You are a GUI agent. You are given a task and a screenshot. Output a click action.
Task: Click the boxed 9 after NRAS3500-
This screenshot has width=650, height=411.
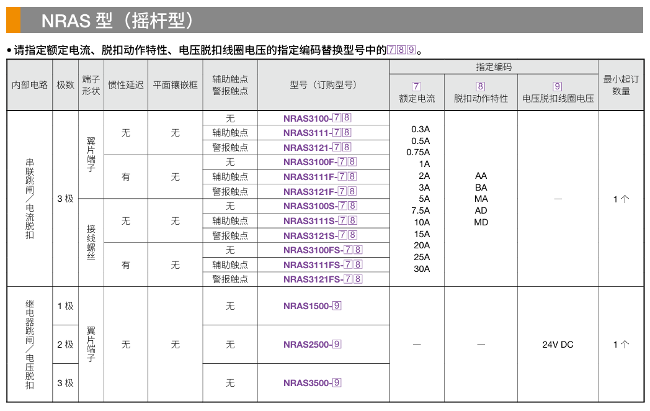click(337, 382)
